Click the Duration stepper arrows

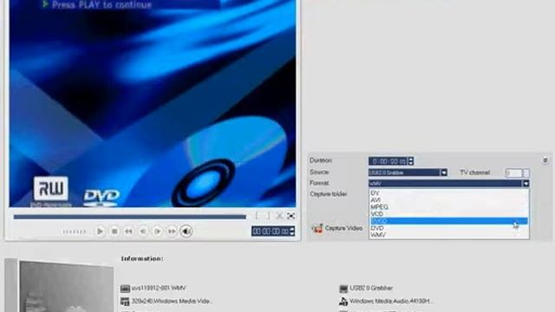pos(410,161)
